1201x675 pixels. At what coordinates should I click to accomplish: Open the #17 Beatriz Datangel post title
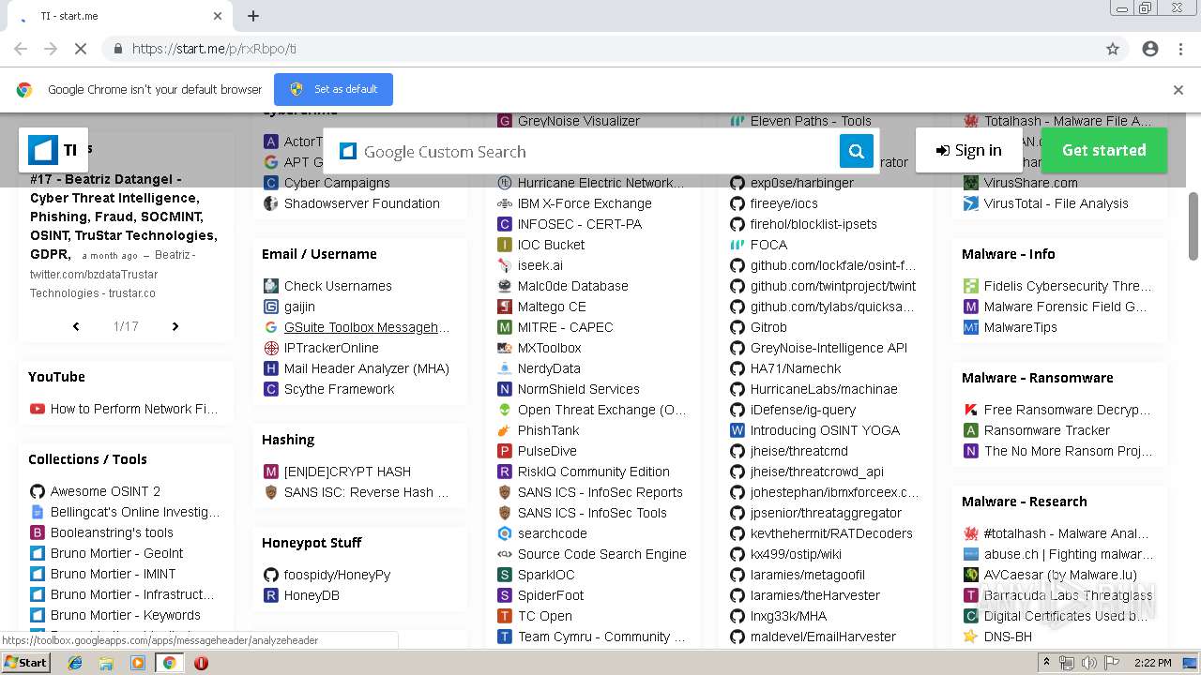pos(124,217)
